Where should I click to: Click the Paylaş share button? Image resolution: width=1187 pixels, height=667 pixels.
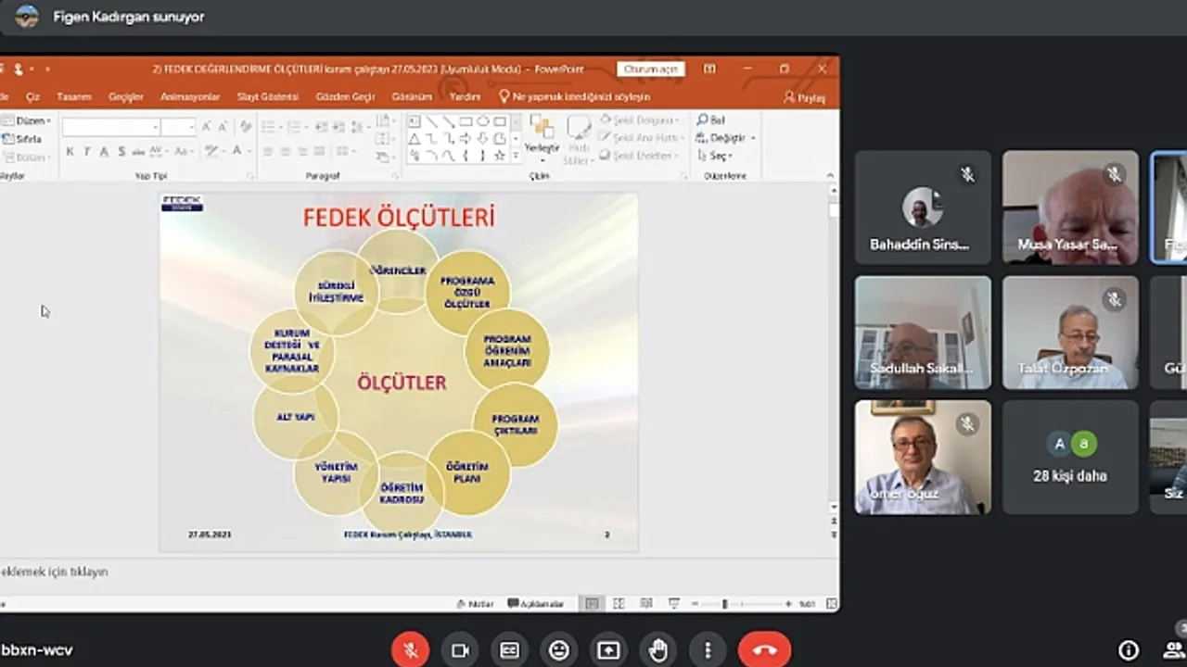[x=804, y=97]
